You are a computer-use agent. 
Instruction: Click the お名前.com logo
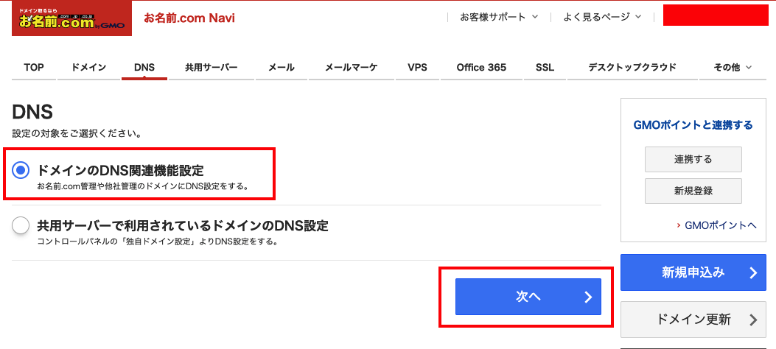(71, 18)
